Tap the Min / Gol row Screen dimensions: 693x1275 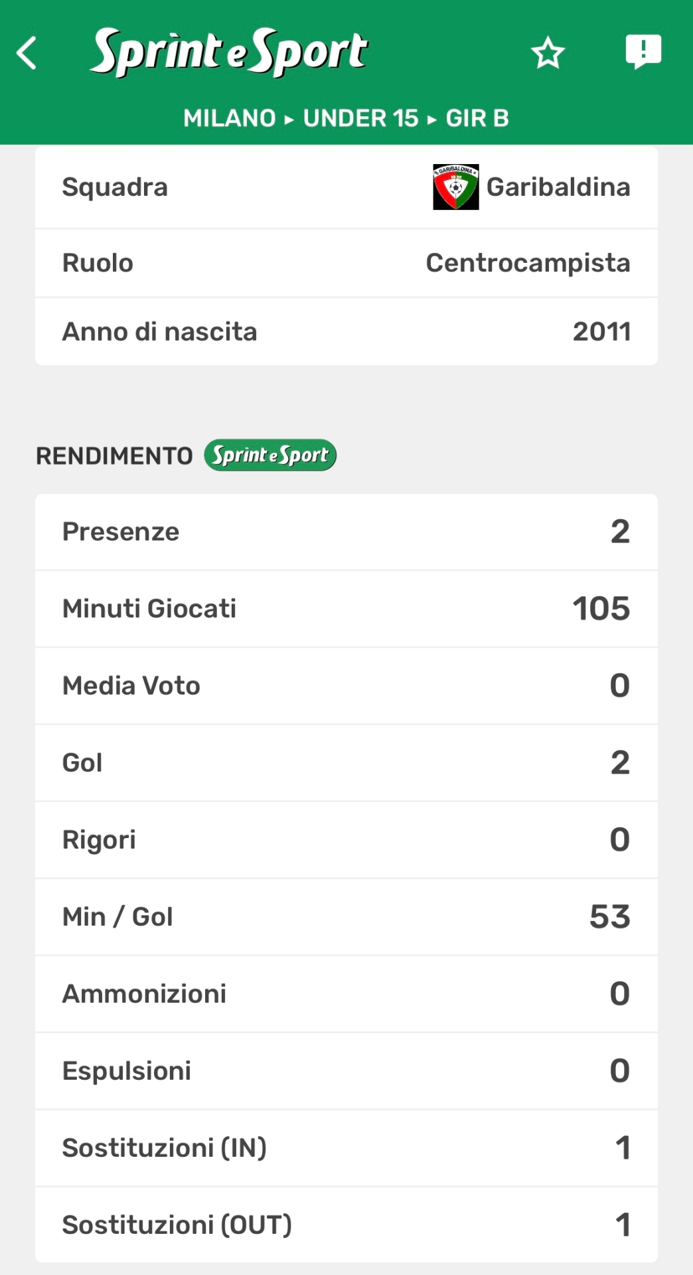coord(346,916)
